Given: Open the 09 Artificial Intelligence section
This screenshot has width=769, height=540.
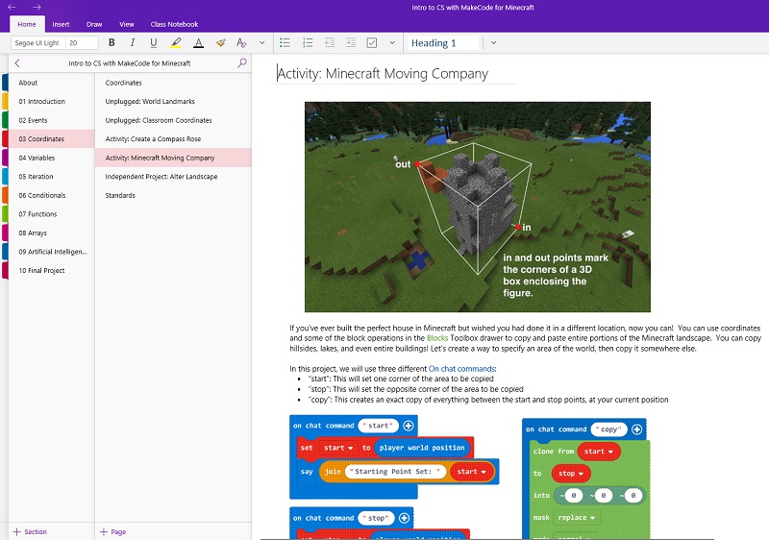Looking at the screenshot, I should pos(51,252).
